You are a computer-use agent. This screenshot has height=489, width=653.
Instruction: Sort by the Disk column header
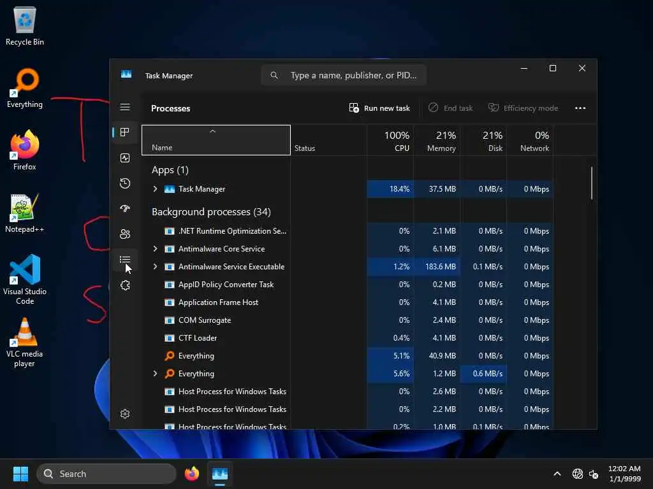tap(483, 141)
